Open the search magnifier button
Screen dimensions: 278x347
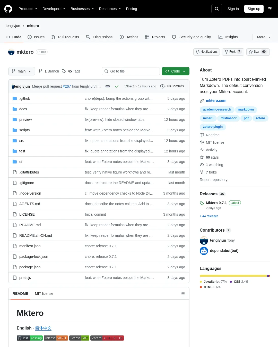217,9
